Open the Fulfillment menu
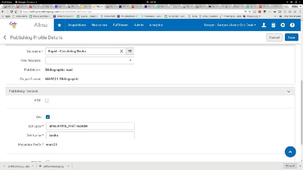 (x=121, y=25)
